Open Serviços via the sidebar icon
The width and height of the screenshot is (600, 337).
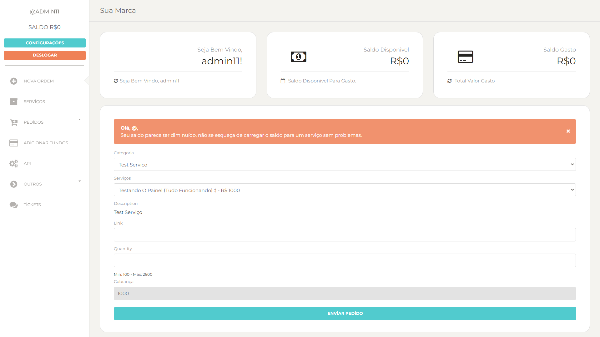pos(13,101)
